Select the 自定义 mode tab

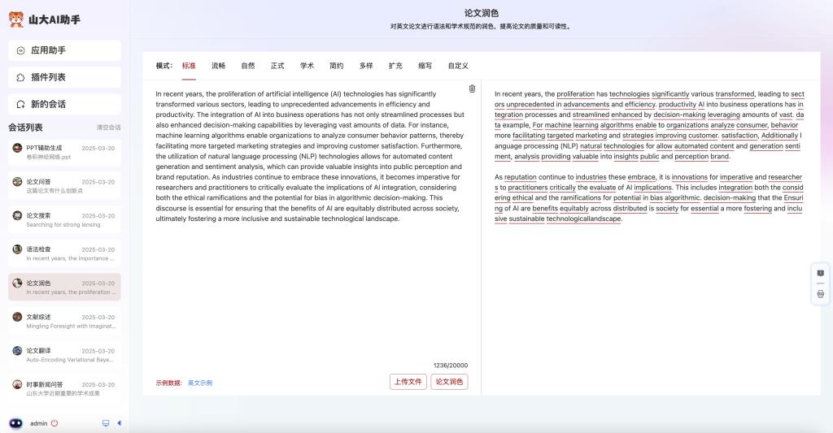pyautogui.click(x=458, y=66)
